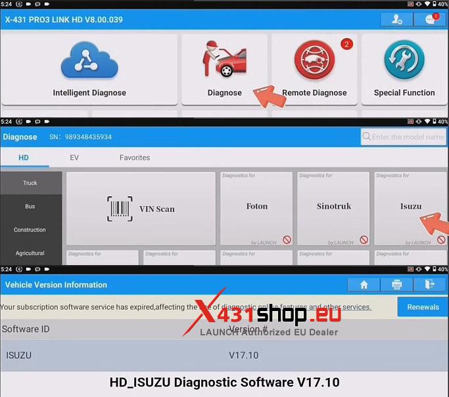Screen dimensions: 449x397
Task: Select Truck category in sidebar
Action: [30, 183]
